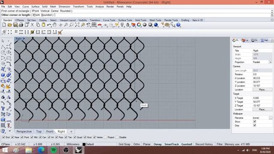Click the Zoom Extents icon
Screen dimensions: 274x154
(77, 25)
